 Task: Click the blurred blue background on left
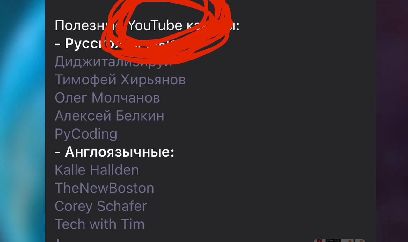pos(22,121)
